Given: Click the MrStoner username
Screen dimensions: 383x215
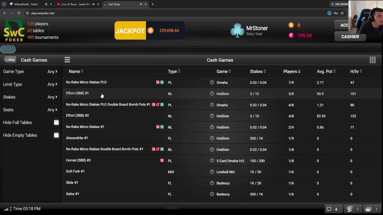Looking at the screenshot, I should [257, 28].
